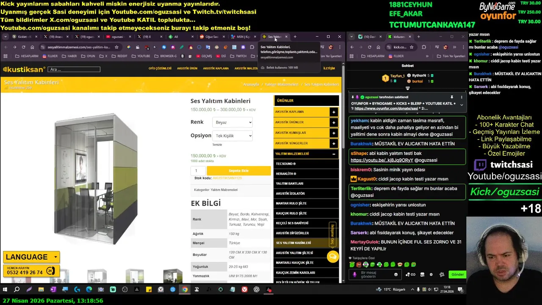Open Microsoft Edge from the taskbar
This screenshot has width=542, height=305.
pyautogui.click(x=89, y=290)
